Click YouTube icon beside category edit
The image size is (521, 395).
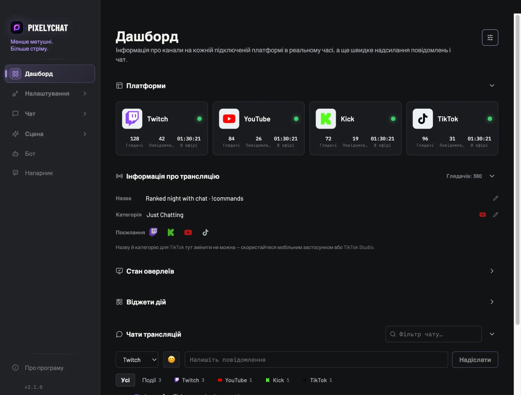point(483,215)
